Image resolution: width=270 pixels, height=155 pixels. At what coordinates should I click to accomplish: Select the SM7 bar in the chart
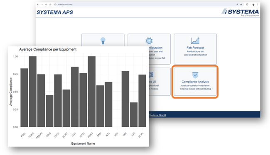(x=100, y=106)
